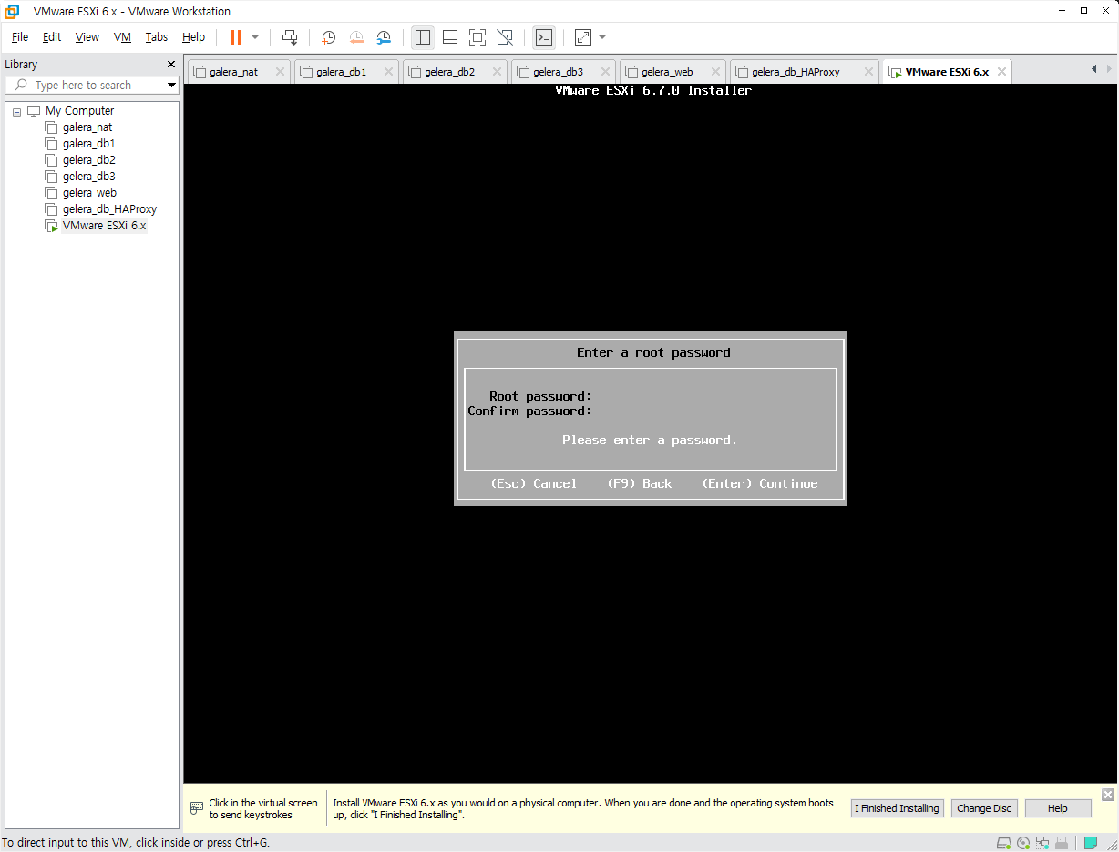Toggle the library sidebar view

point(423,37)
